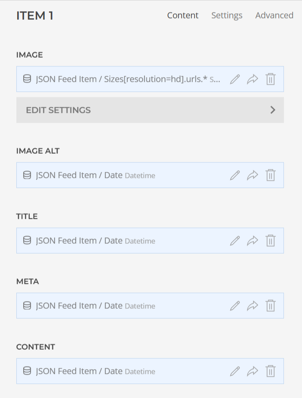Click share arrow icon in Image field
Viewport: 302px width, 398px height.
[253, 79]
